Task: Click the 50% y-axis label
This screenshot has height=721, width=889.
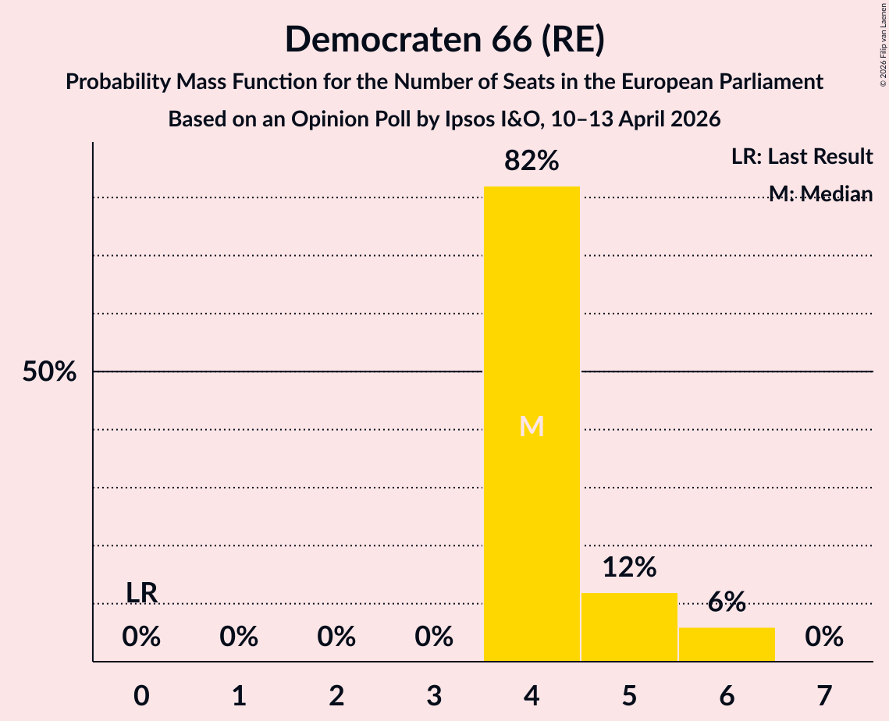Action: 49,372
